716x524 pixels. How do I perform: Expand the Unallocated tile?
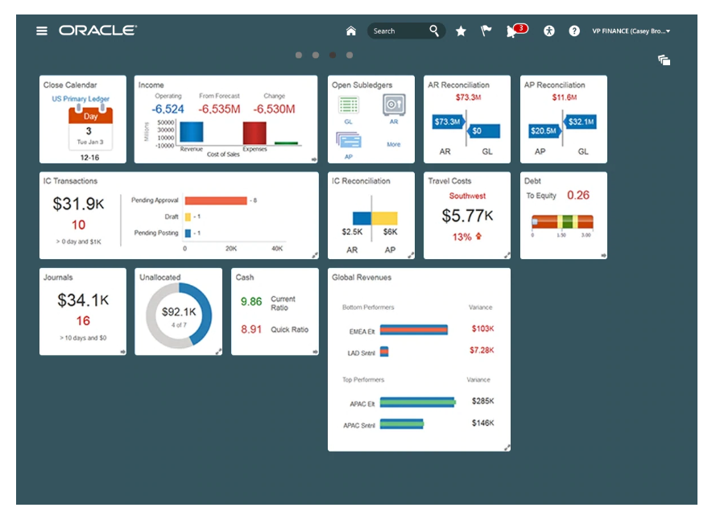(218, 351)
